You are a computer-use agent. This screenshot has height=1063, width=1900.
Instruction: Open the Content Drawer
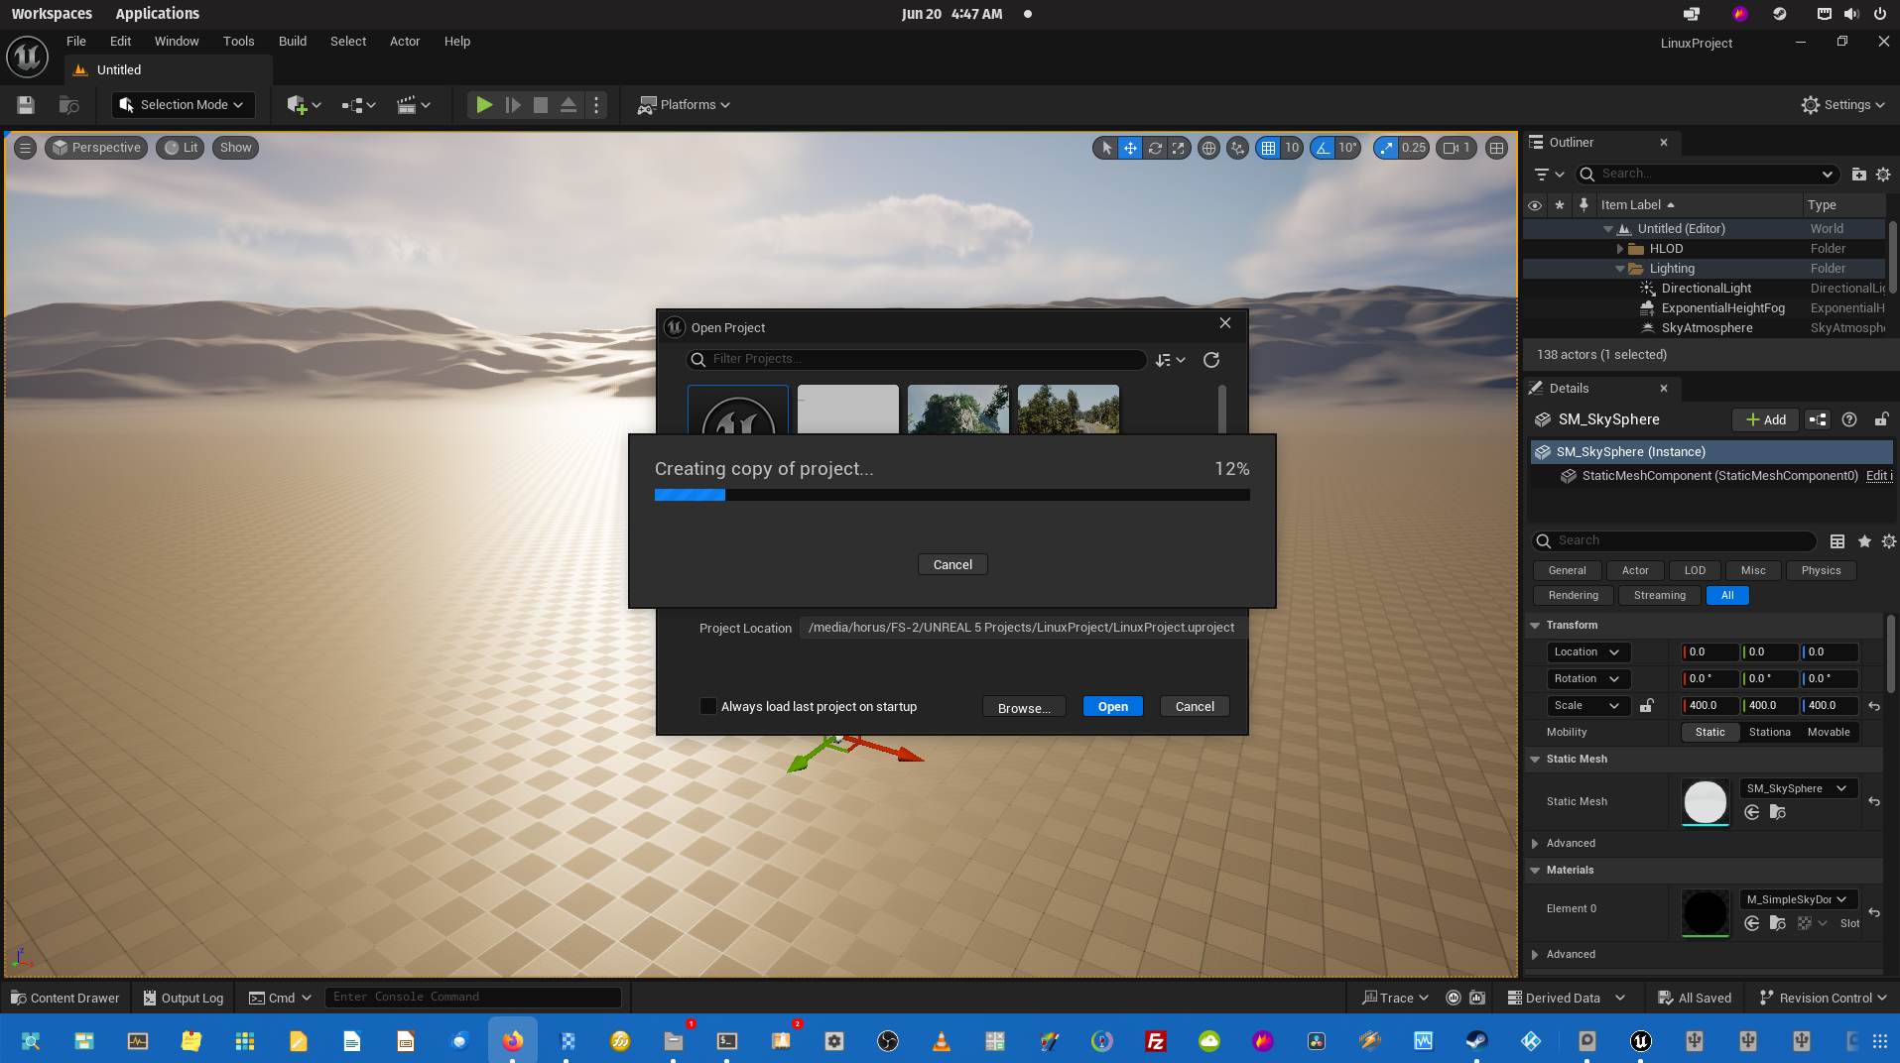pyautogui.click(x=65, y=999)
